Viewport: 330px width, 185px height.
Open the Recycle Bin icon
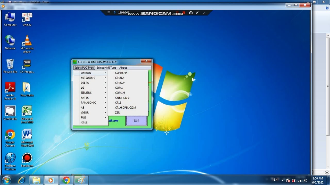click(x=10, y=66)
